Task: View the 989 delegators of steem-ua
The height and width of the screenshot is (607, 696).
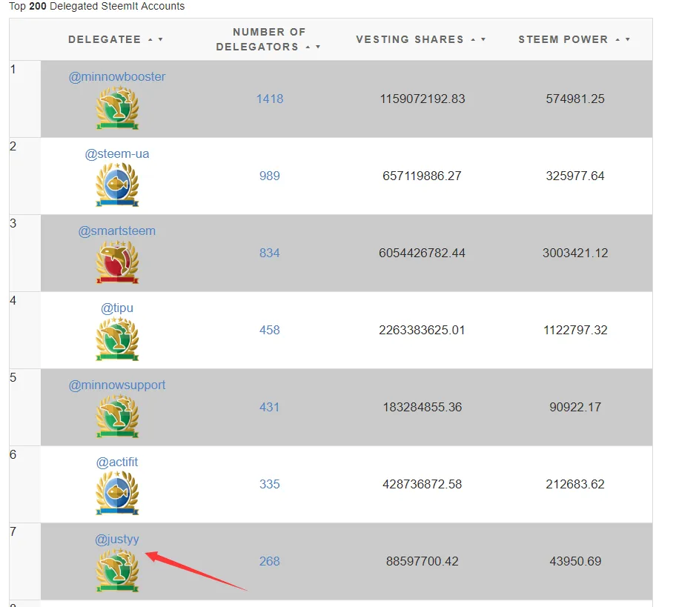Action: (x=270, y=176)
